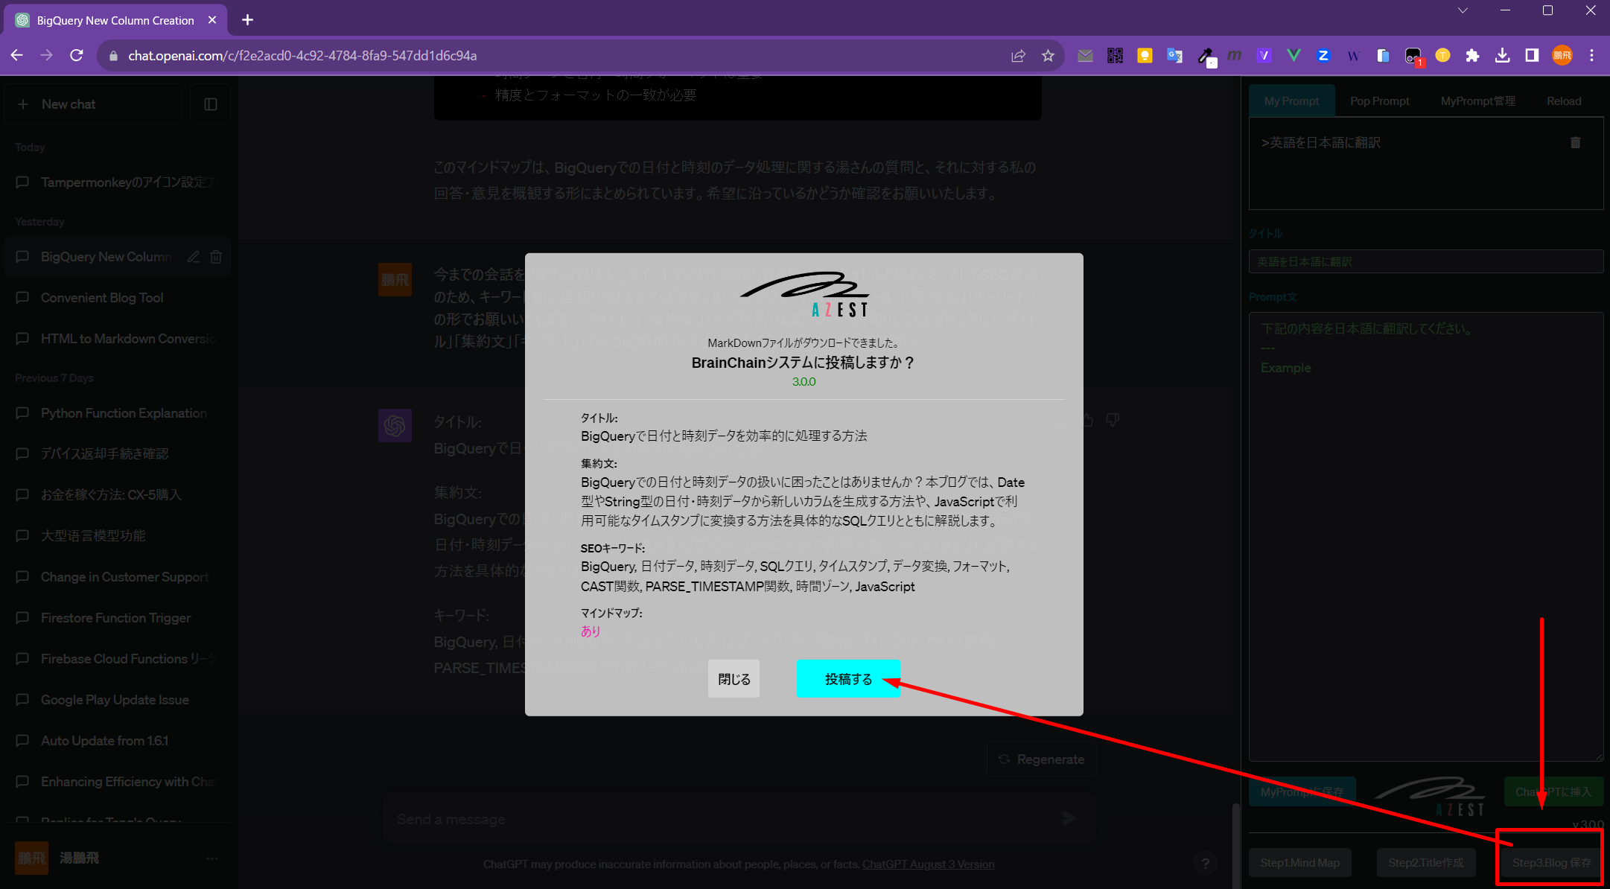Click the 閉じる button in the dialog
The image size is (1610, 889).
(x=734, y=679)
